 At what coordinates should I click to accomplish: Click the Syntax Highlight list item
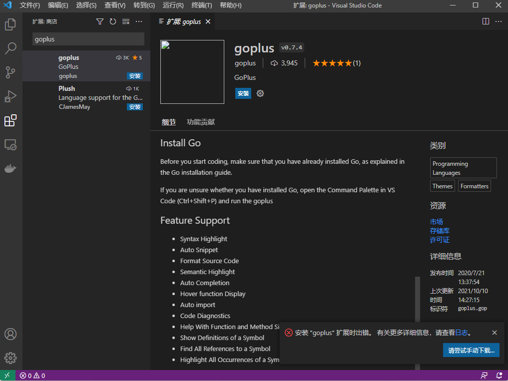[x=203, y=239]
